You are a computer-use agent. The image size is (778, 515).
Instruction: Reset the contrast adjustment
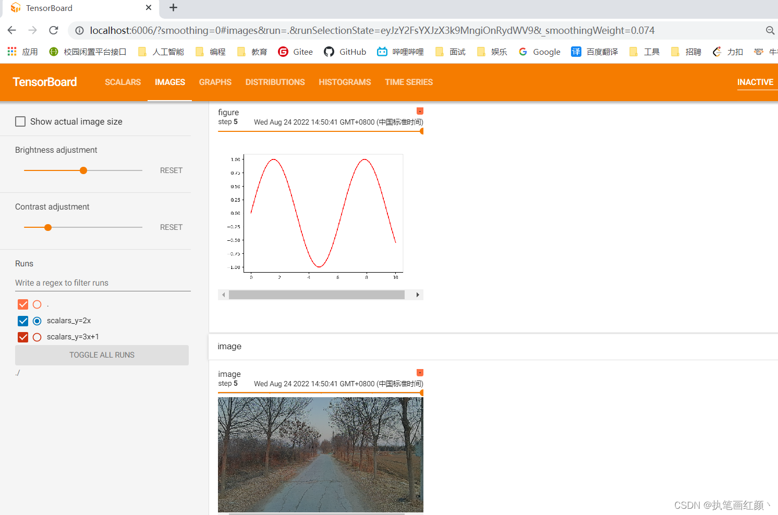pos(171,227)
